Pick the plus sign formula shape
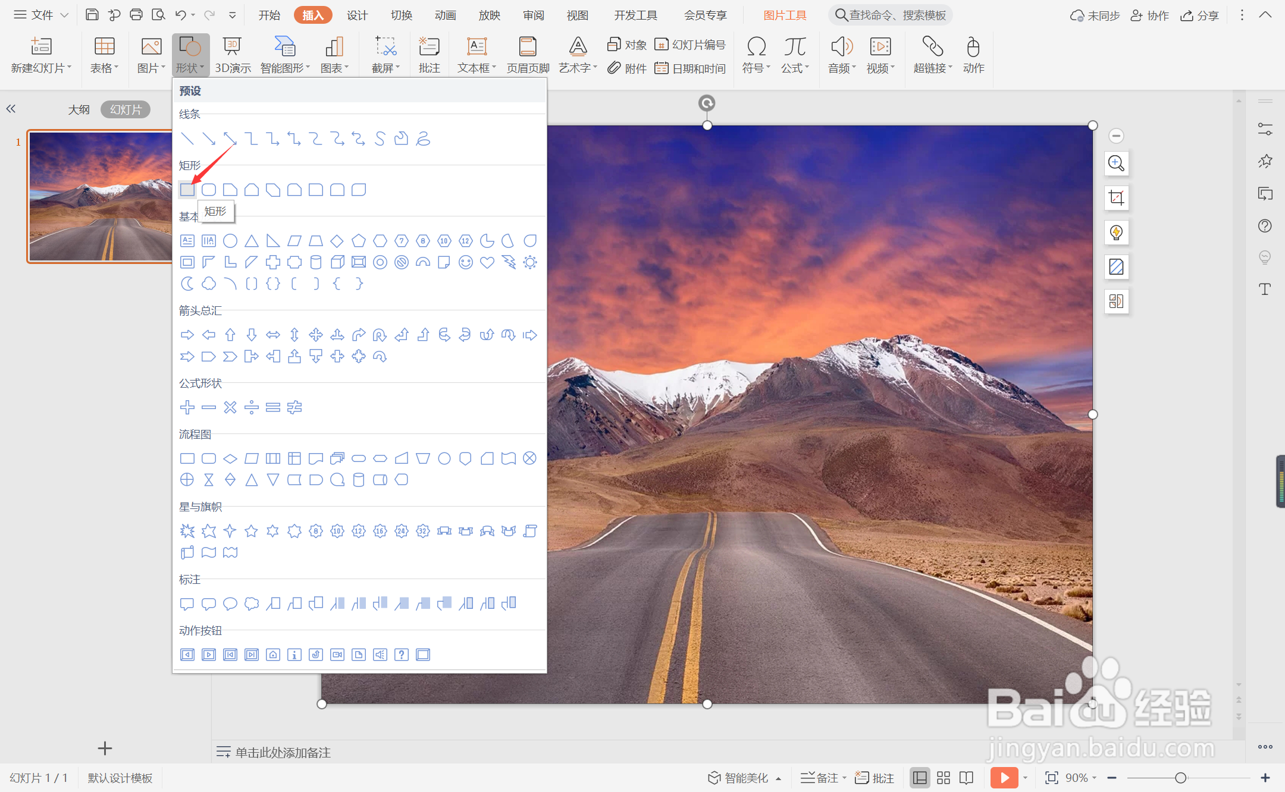Screen dimensions: 1285x792 tap(187, 407)
